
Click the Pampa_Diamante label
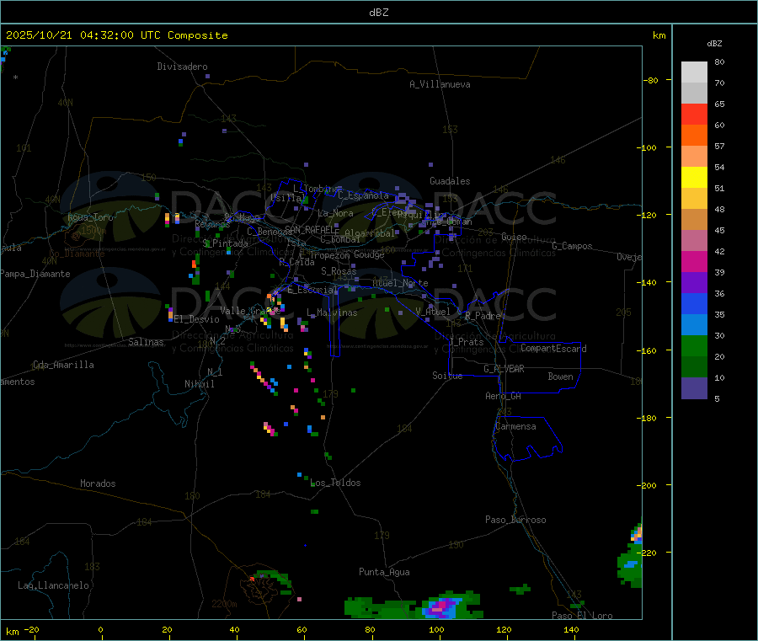click(35, 274)
